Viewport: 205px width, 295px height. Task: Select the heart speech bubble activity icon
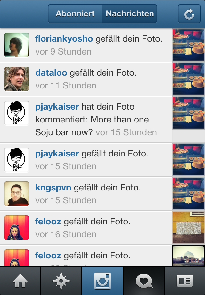[x=144, y=281]
